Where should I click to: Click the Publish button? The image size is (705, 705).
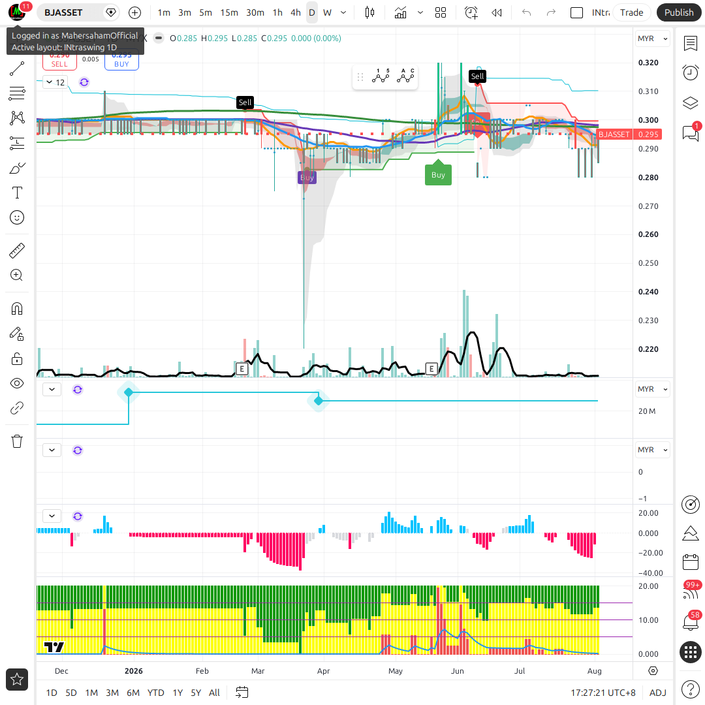coord(678,12)
